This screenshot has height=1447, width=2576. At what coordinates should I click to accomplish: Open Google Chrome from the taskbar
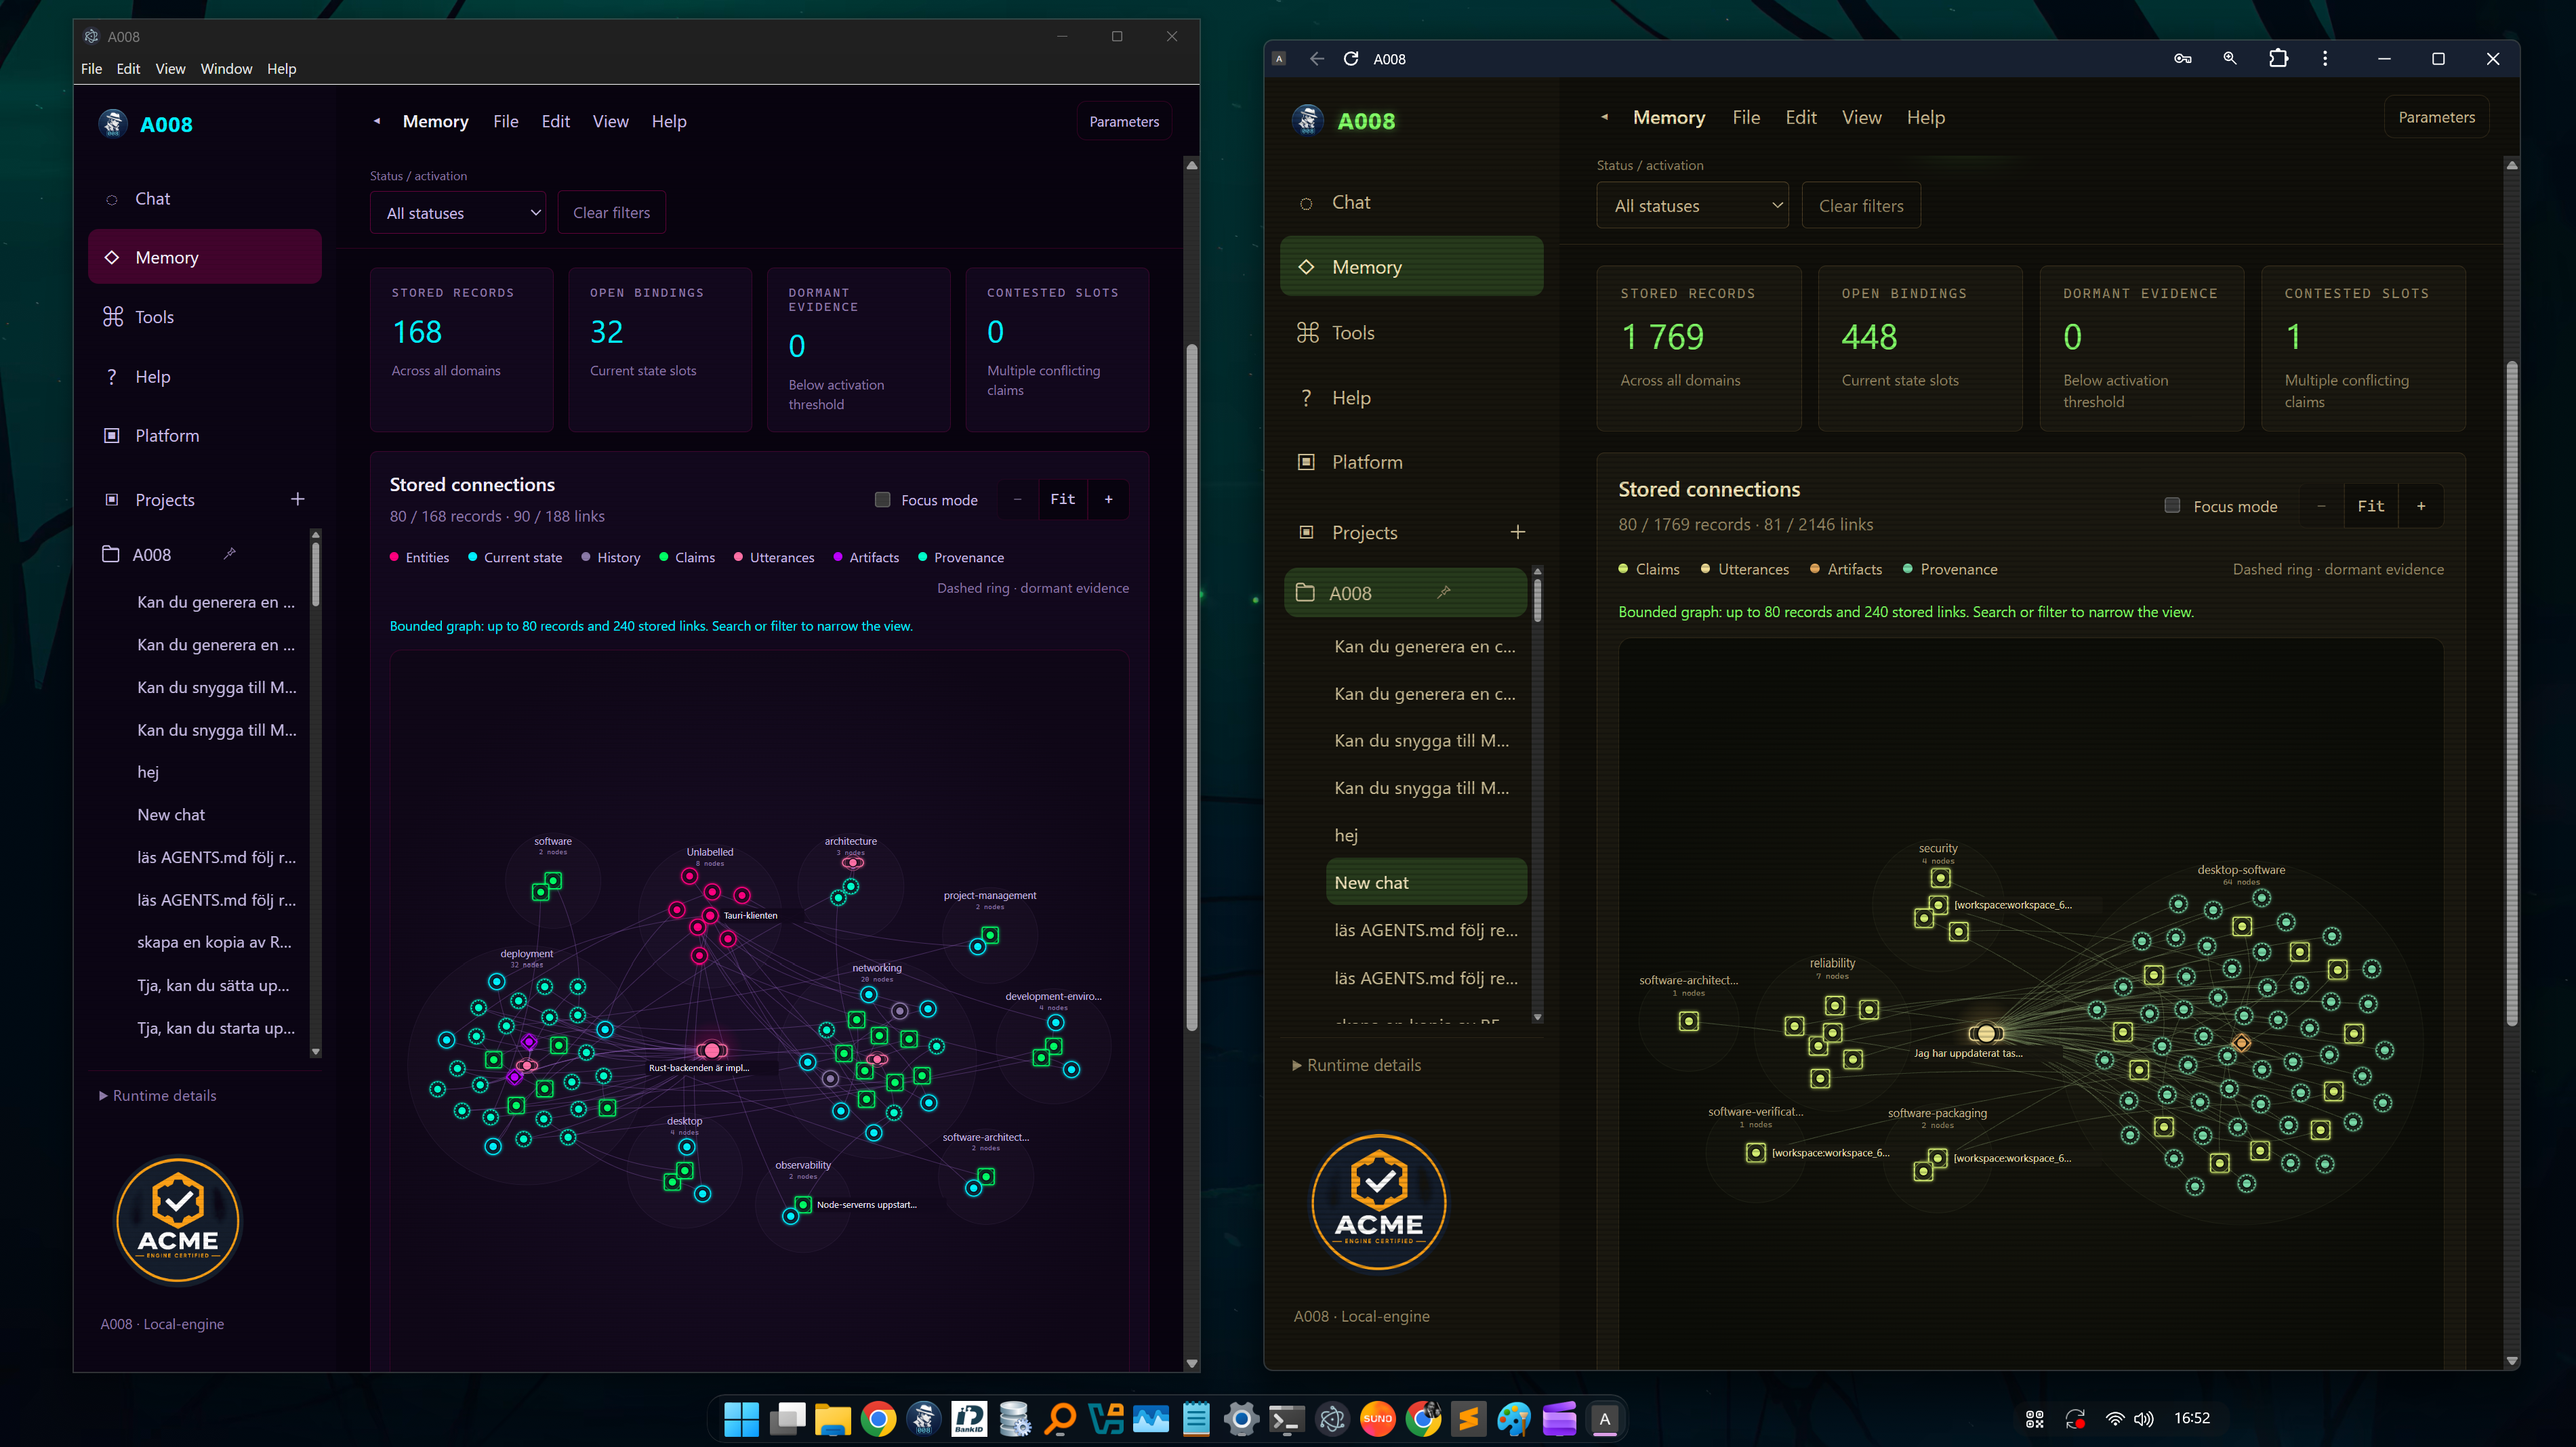[878, 1419]
